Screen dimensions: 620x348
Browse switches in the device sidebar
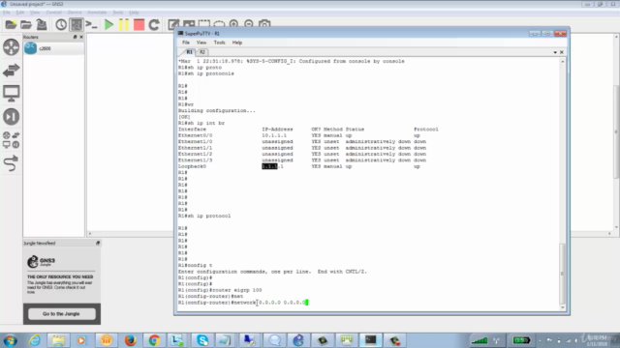(x=11, y=71)
